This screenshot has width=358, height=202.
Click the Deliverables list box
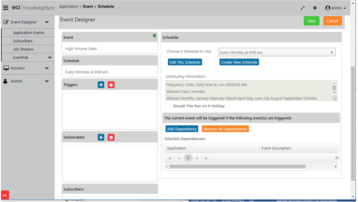point(109,163)
